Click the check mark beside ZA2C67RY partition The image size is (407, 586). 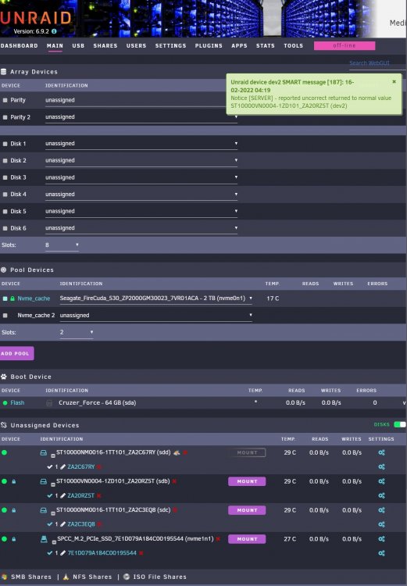pyautogui.click(x=50, y=466)
